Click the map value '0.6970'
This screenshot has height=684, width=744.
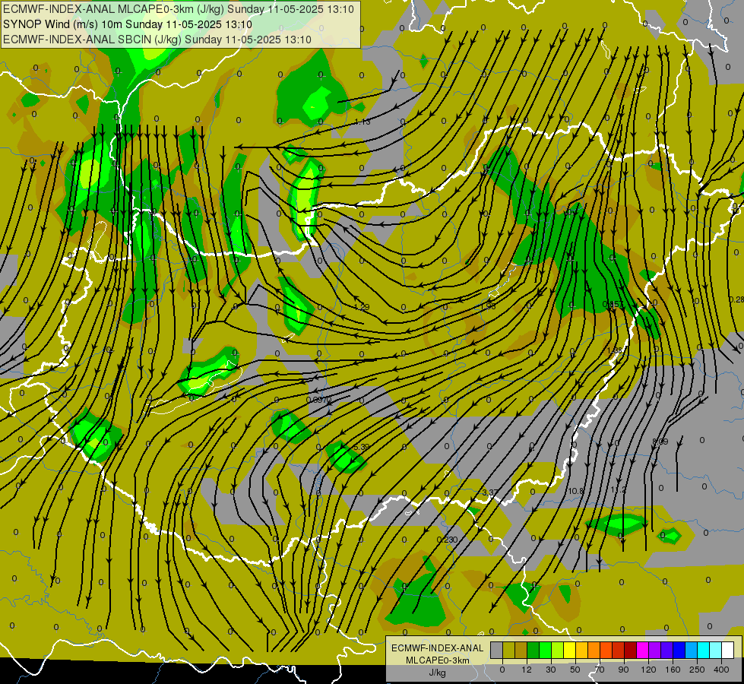point(319,401)
